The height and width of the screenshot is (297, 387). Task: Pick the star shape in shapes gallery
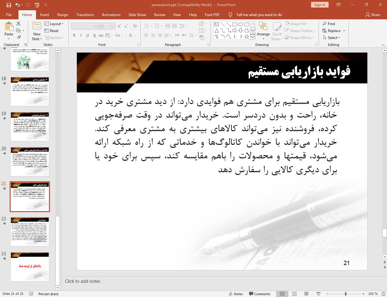[x=247, y=37]
